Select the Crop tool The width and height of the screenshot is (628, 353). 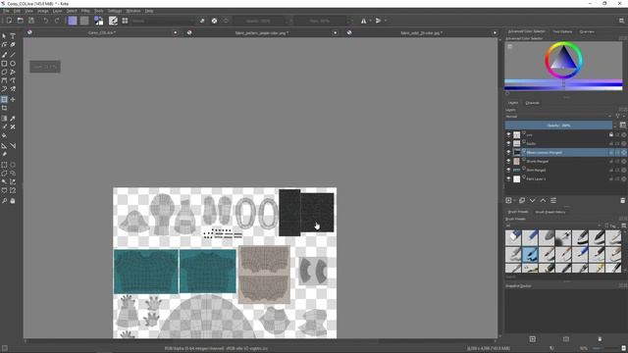(x=4, y=108)
